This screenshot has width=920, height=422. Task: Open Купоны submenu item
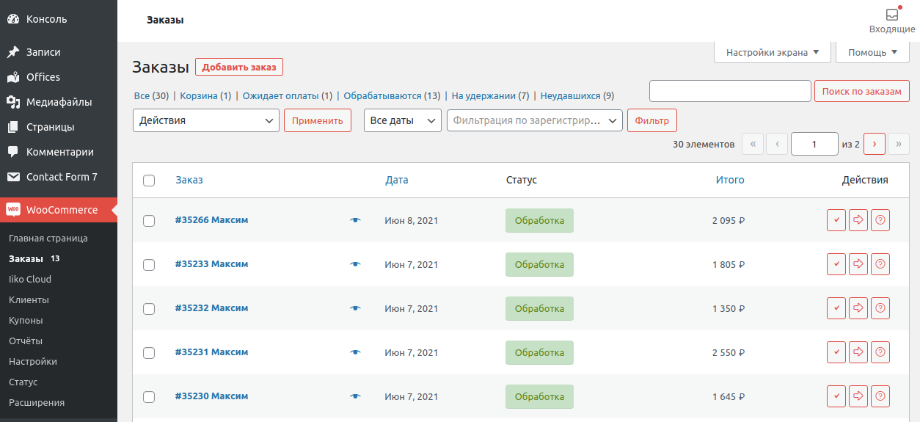26,321
